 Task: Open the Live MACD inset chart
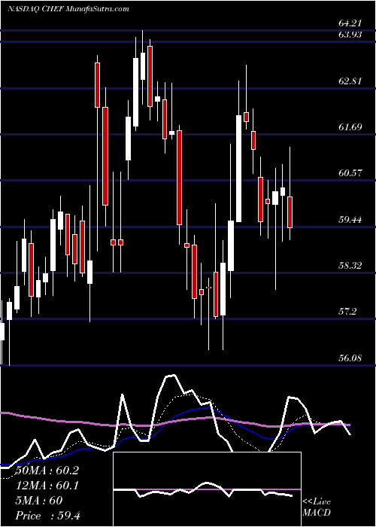207,489
